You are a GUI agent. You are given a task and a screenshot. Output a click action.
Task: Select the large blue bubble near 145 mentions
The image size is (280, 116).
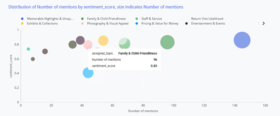242,40
